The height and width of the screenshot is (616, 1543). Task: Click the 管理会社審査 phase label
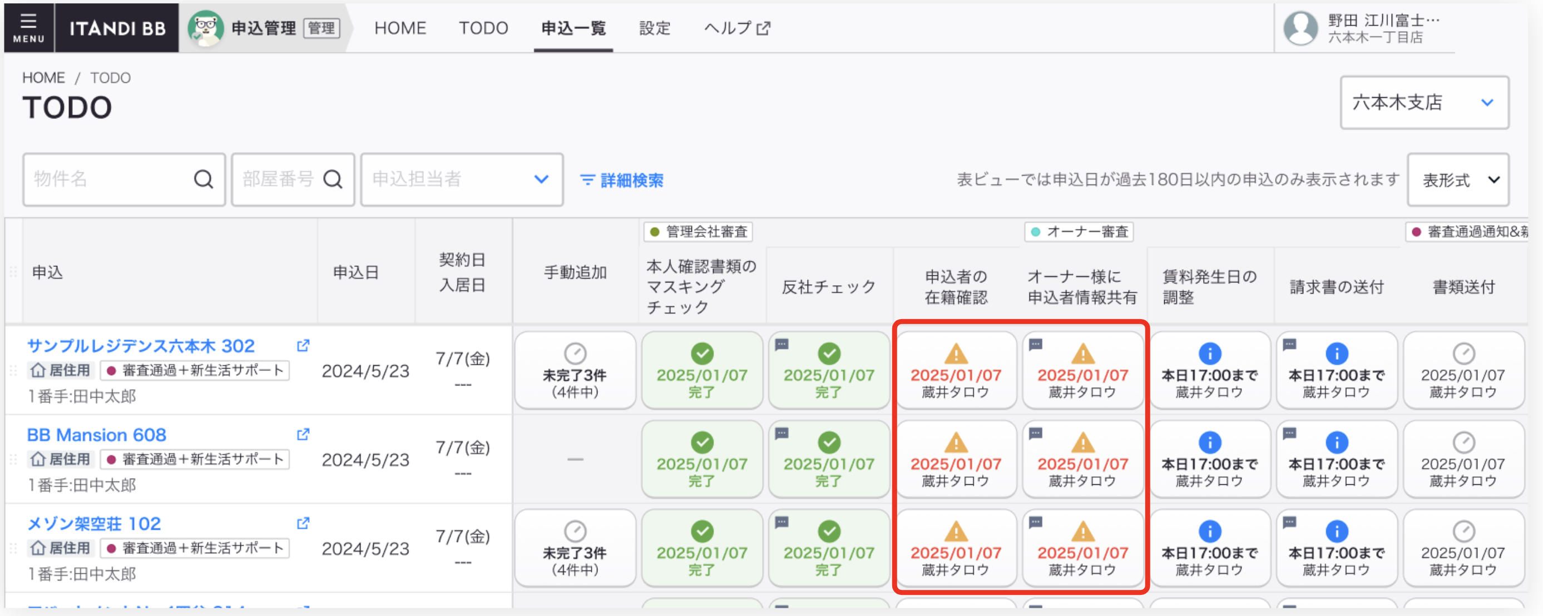[x=698, y=232]
